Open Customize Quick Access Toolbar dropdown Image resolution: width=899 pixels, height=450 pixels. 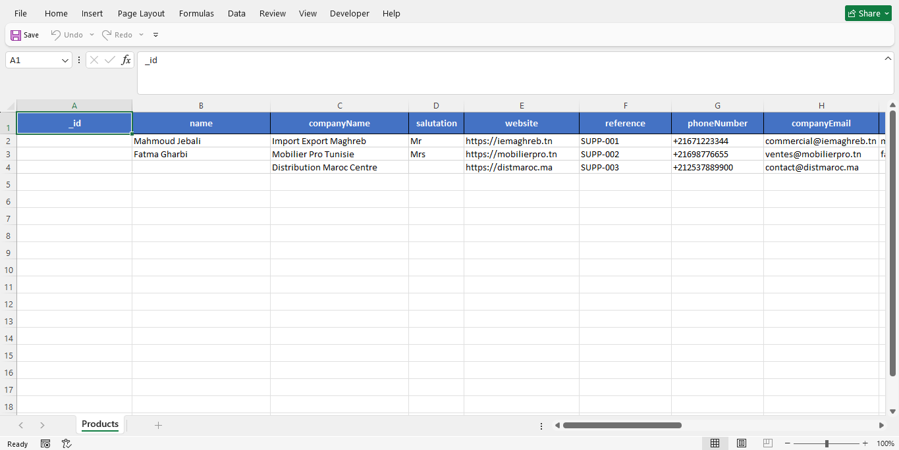tap(156, 35)
